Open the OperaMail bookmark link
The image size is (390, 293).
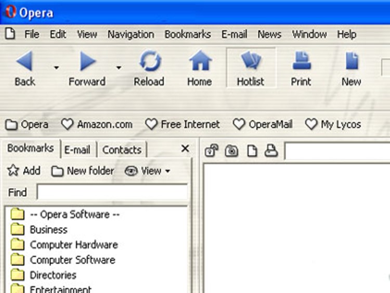263,124
